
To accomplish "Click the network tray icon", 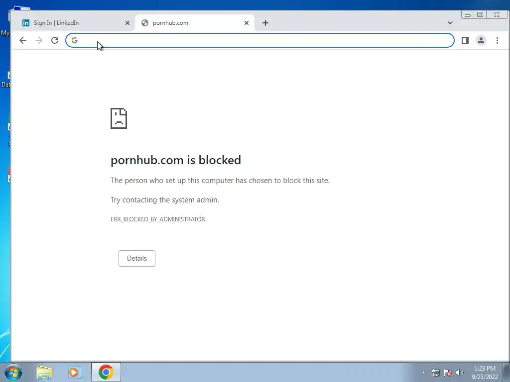I will [x=435, y=373].
